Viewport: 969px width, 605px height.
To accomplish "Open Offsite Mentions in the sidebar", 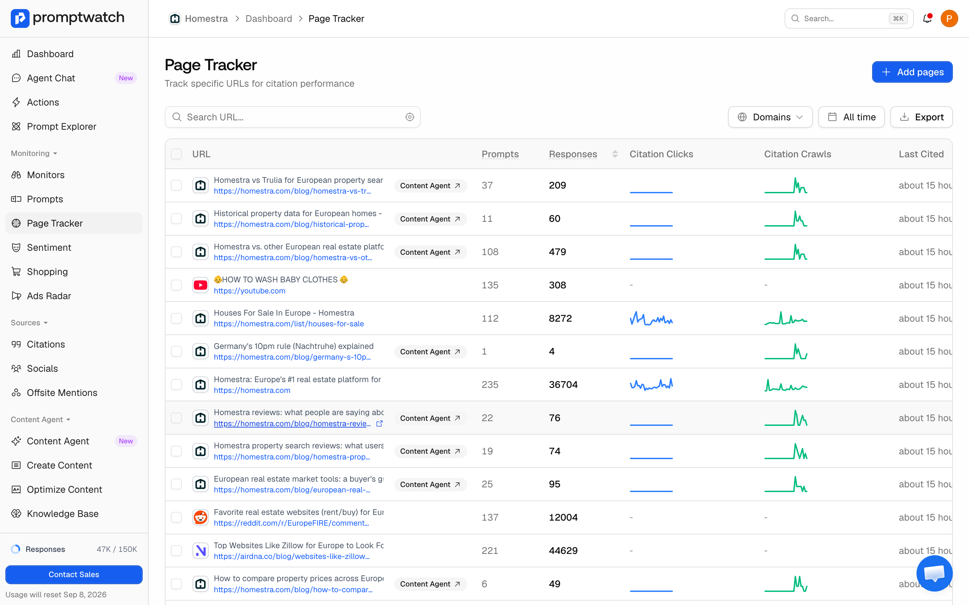I will (74, 393).
